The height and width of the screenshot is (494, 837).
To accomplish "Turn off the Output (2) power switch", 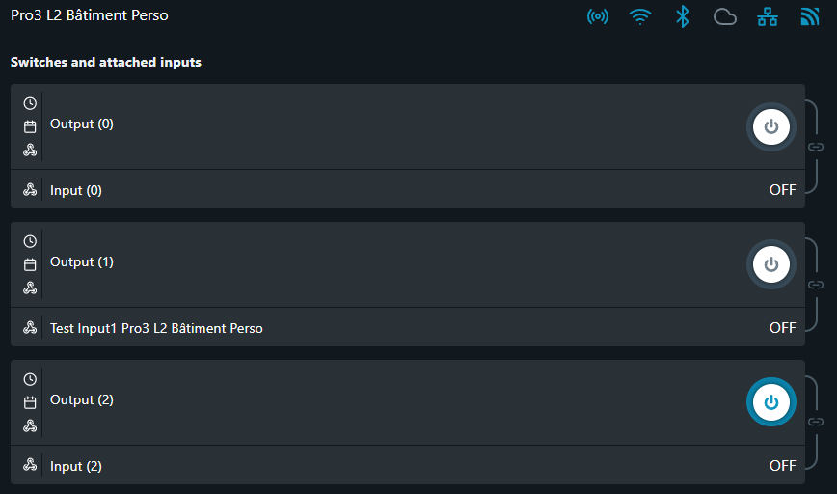I will [770, 402].
